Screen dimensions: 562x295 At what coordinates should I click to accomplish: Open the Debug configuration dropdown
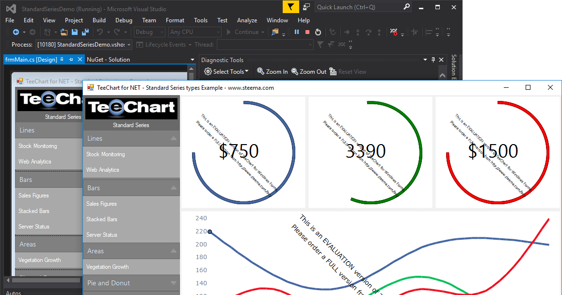tap(149, 32)
